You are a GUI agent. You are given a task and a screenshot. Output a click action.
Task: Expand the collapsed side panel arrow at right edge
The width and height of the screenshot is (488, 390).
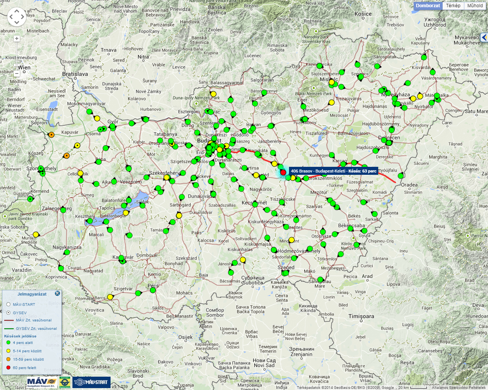point(484,37)
